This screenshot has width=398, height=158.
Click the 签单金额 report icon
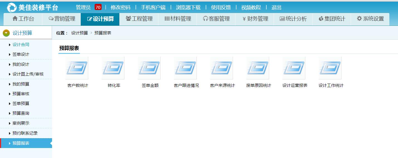[x=149, y=68]
